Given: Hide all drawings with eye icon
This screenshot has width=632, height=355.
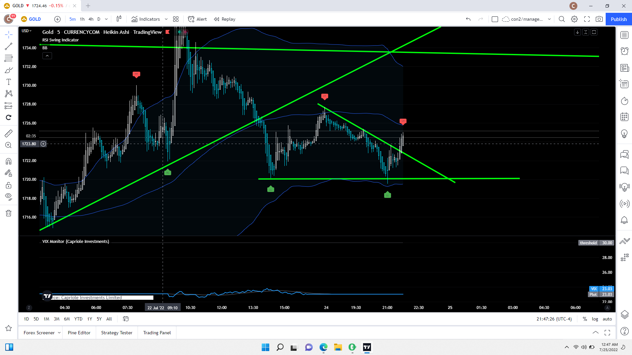Looking at the screenshot, I should [9, 197].
